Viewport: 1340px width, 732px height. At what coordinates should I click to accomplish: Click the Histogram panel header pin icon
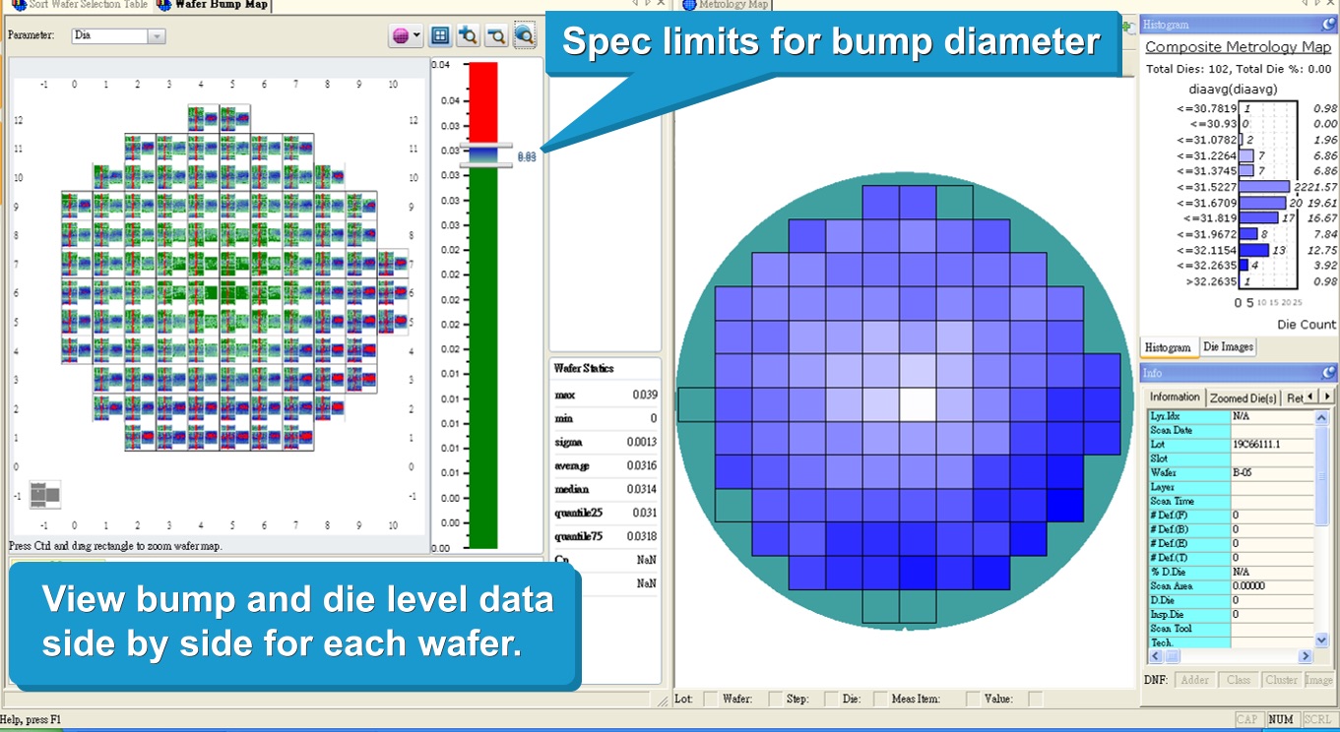[1329, 25]
